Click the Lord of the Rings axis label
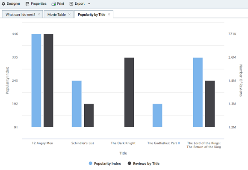 (204, 145)
